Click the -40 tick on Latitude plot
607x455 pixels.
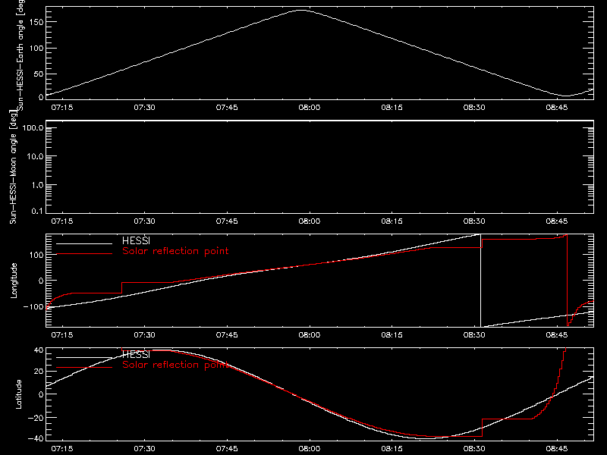click(x=36, y=438)
